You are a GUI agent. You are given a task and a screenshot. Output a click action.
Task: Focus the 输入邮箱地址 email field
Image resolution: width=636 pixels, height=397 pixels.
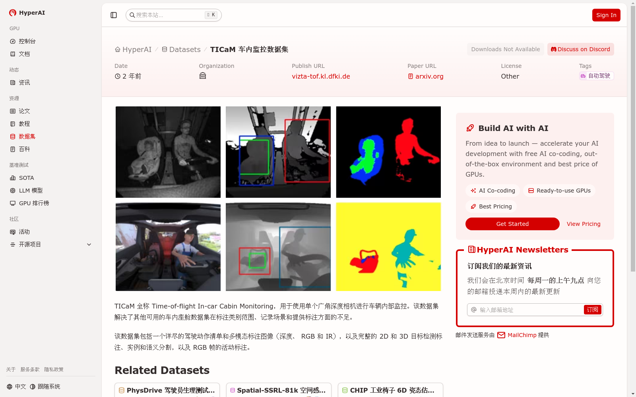(x=531, y=310)
